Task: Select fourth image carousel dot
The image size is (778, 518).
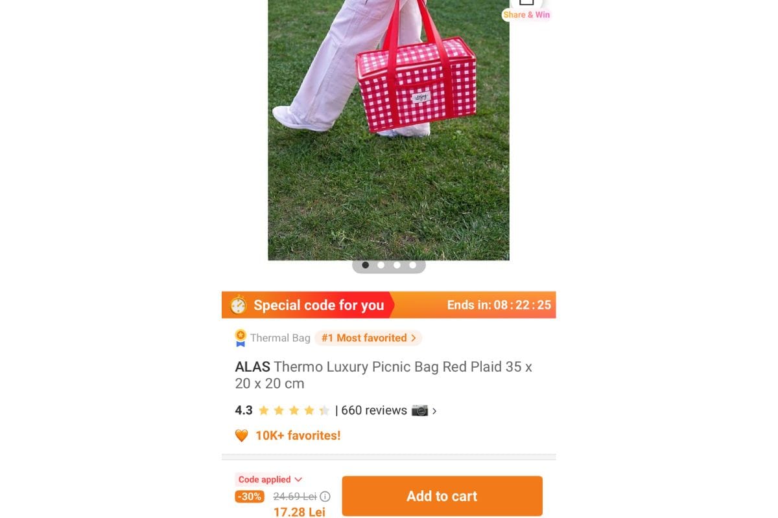Action: [x=412, y=265]
